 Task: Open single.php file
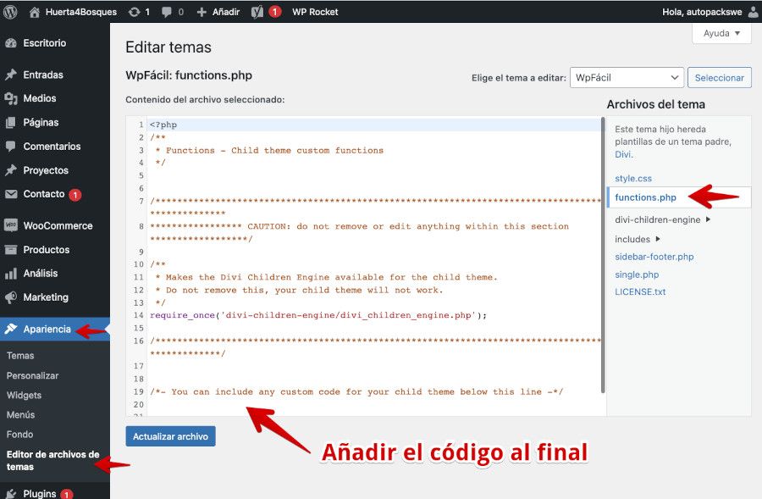(x=637, y=274)
